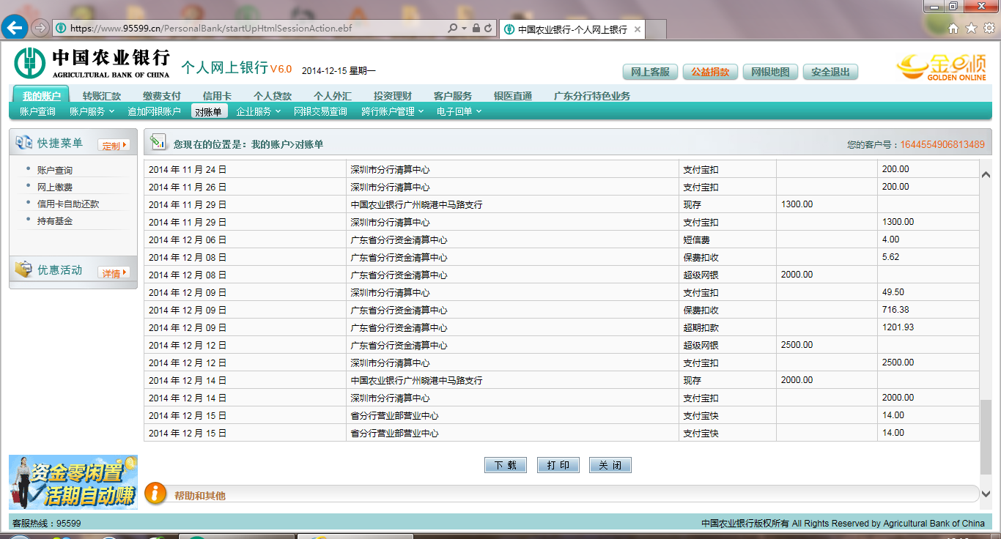Open browser settings gear icon

pyautogui.click(x=989, y=29)
